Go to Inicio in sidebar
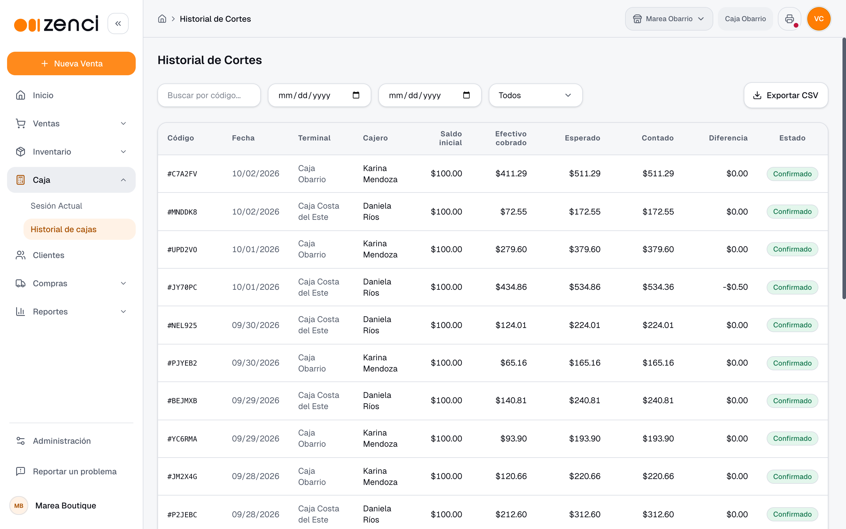 point(71,95)
